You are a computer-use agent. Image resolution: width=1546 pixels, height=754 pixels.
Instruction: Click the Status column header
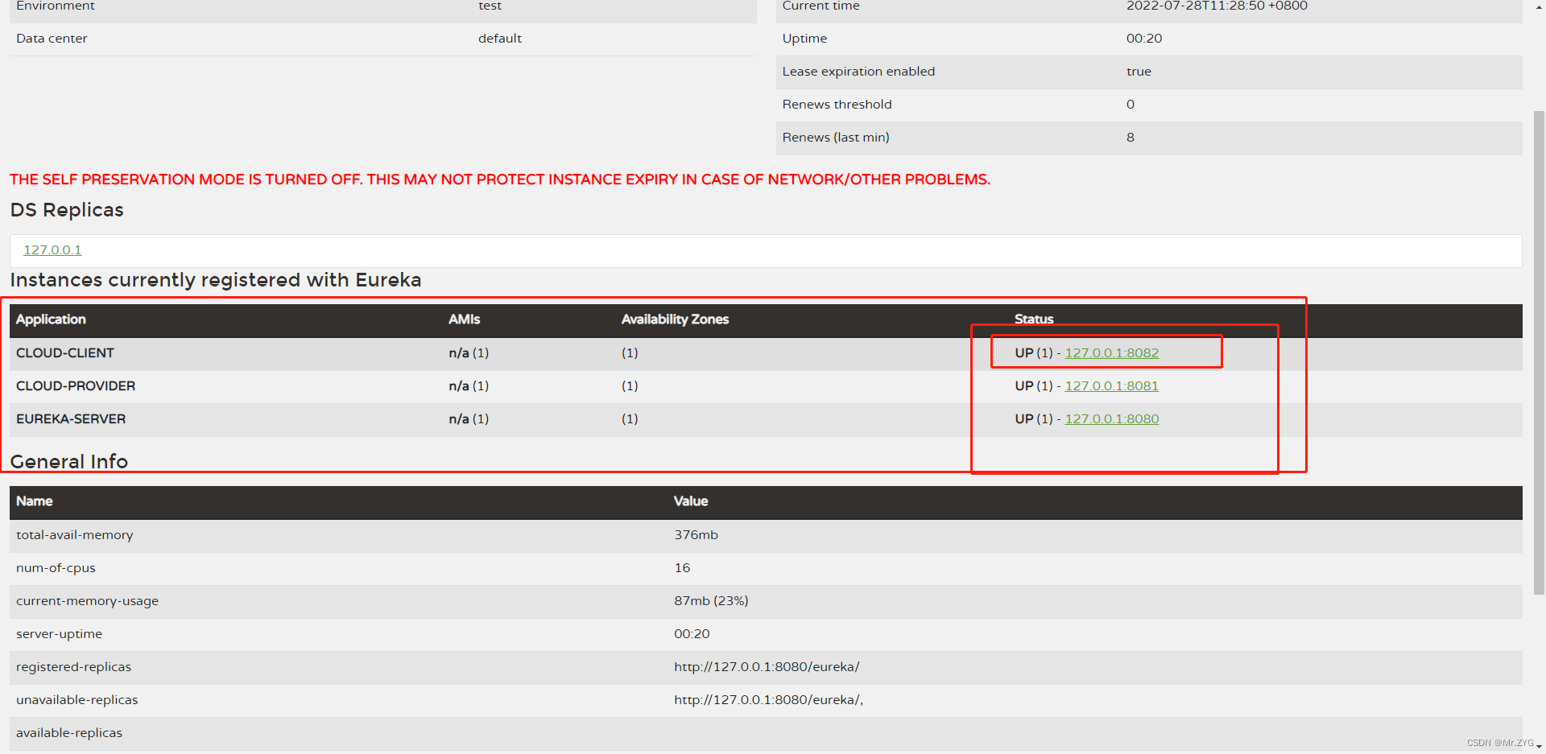pos(1033,319)
